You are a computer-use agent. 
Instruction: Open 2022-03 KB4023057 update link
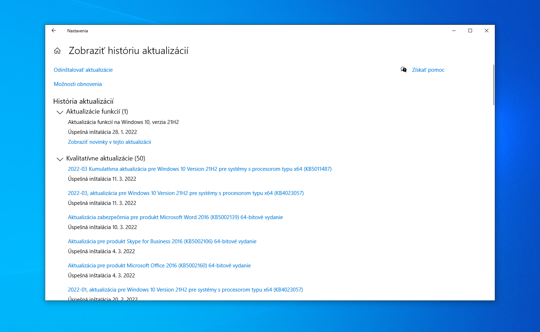tap(186, 193)
